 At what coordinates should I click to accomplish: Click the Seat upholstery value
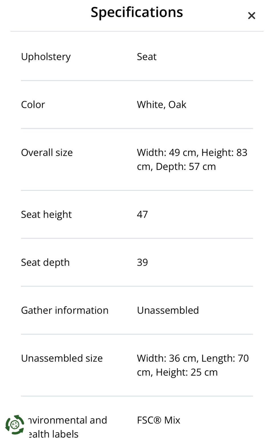(x=147, y=57)
